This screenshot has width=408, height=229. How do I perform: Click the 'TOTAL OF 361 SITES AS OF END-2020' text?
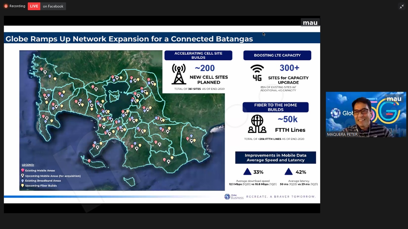coord(199,89)
